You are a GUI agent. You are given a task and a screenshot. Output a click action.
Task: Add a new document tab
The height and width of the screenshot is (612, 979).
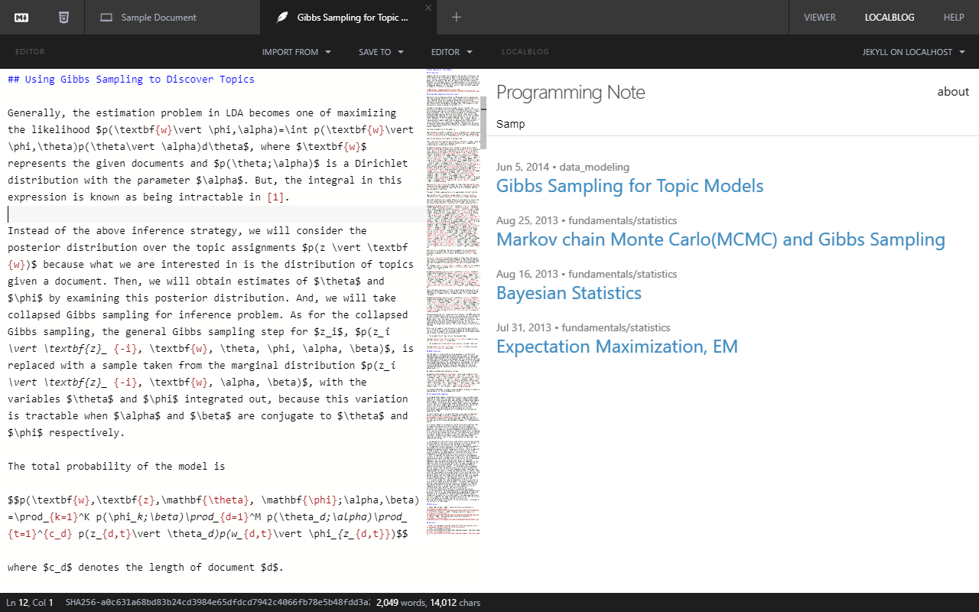point(457,17)
